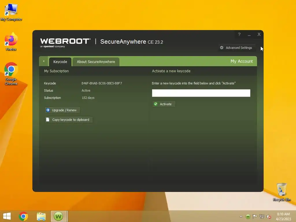Click the Webroot taskbar button

tap(58, 216)
